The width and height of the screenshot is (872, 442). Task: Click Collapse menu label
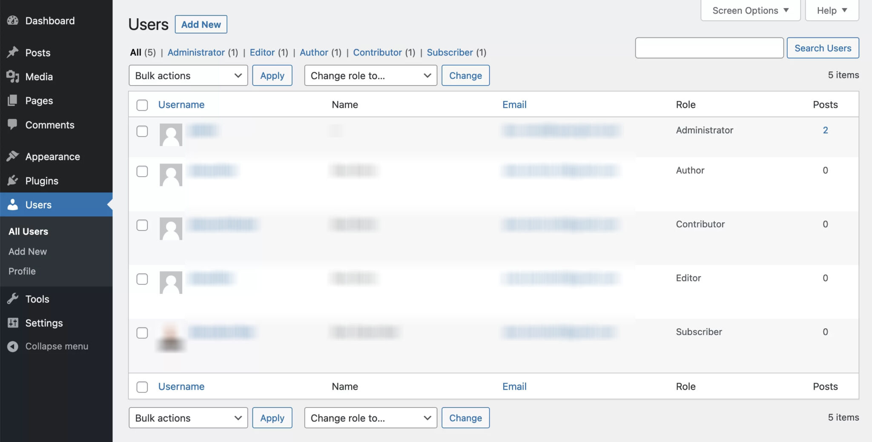[x=57, y=346]
